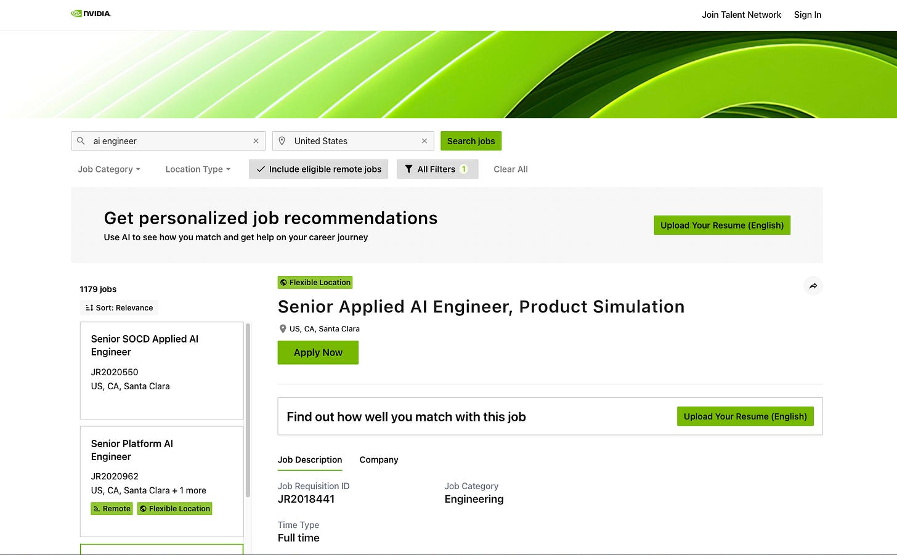Expand the Job Category dropdown
This screenshot has height=555, width=897.
pyautogui.click(x=109, y=169)
